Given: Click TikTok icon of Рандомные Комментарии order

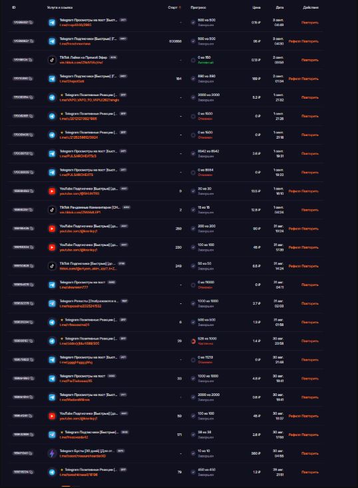Looking at the screenshot, I should click(52, 210).
